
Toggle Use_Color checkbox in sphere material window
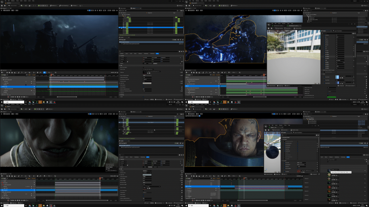click(298, 149)
